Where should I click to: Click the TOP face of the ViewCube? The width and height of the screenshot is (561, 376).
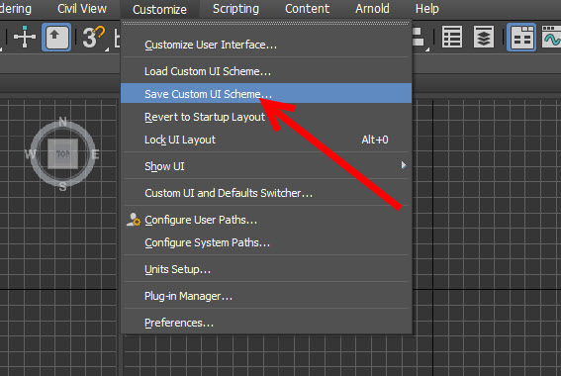[62, 153]
